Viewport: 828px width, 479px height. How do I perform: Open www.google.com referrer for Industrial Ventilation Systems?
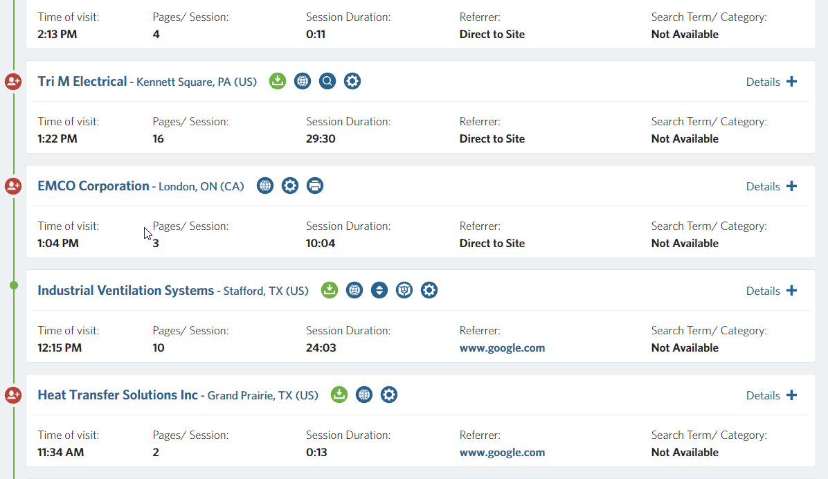pos(502,347)
